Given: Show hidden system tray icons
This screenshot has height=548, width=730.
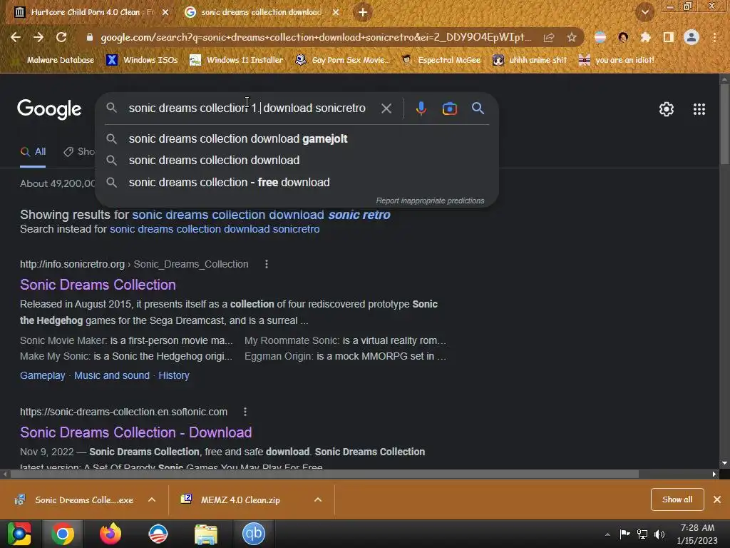Looking at the screenshot, I should point(607,534).
